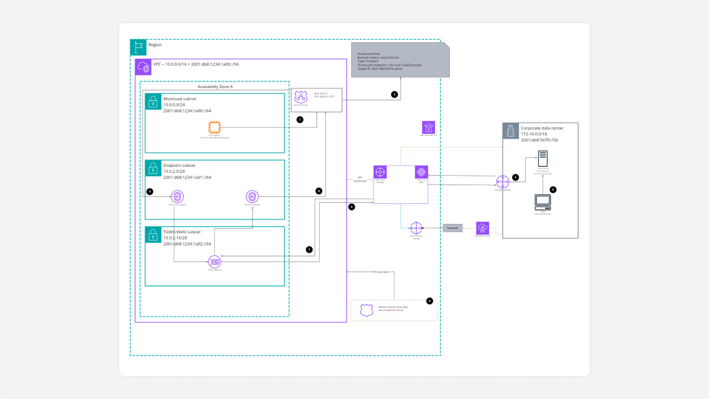Select the corp.internal DNS server icon
This screenshot has height=399, width=709.
pyautogui.click(x=543, y=158)
